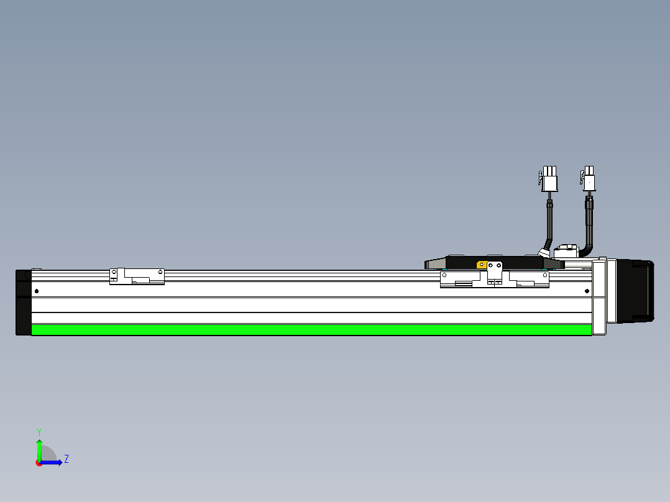The width and height of the screenshot is (670, 502).
Task: Click the black hole dot near left end
Action: click(37, 291)
